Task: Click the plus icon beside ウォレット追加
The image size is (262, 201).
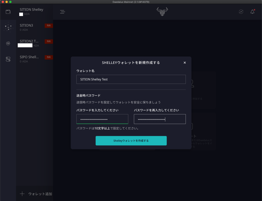Action: [x=22, y=194]
